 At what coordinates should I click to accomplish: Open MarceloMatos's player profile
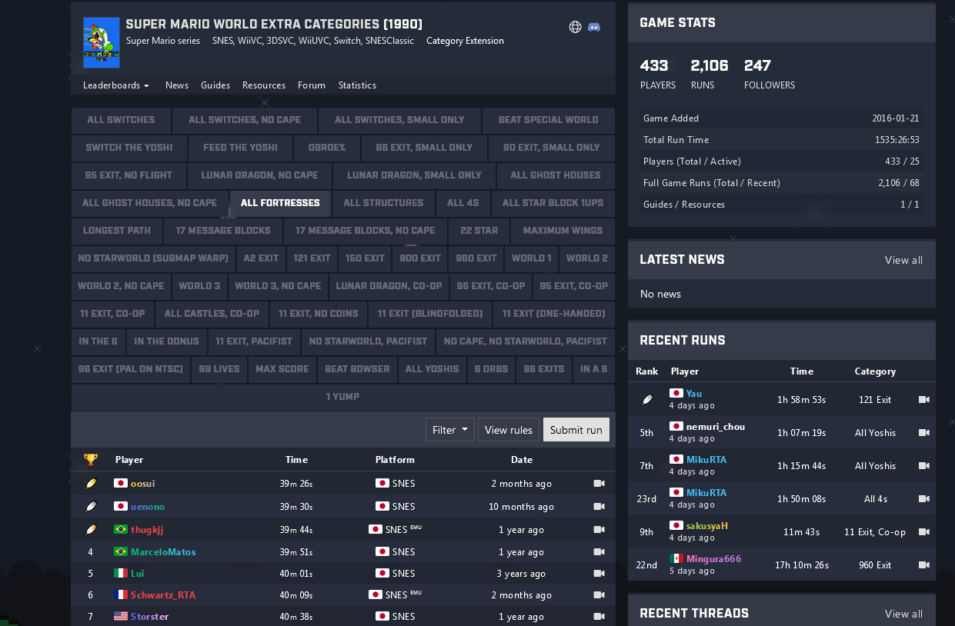[163, 552]
